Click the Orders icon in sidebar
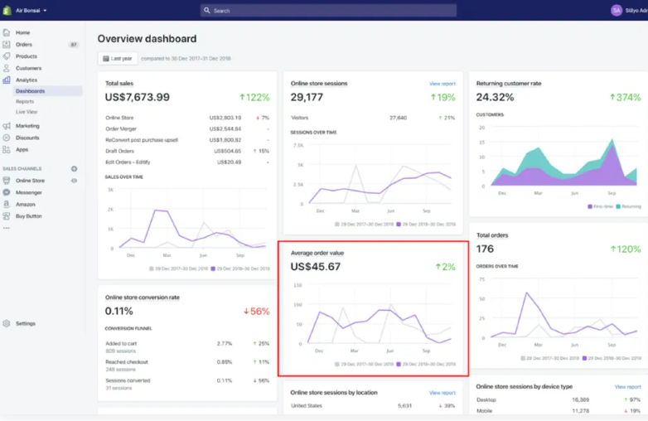648x421 pixels. pyautogui.click(x=7, y=44)
